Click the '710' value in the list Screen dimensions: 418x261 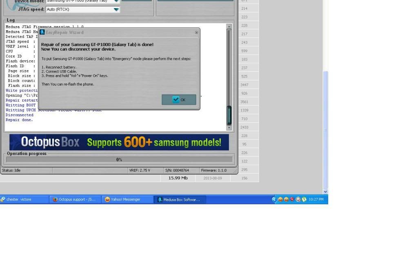tap(244, 119)
